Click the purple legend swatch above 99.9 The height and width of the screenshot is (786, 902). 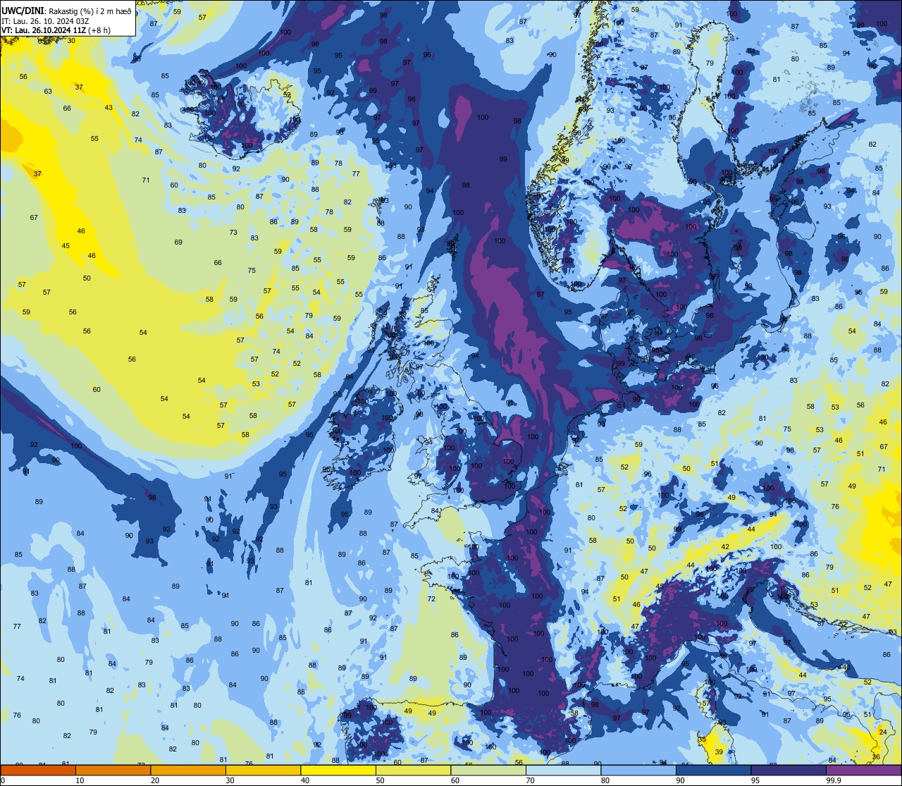864,770
